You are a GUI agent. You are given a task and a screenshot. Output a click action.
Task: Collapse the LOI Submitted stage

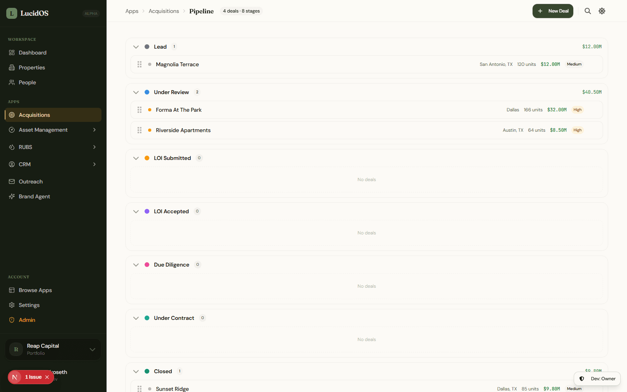click(x=136, y=158)
